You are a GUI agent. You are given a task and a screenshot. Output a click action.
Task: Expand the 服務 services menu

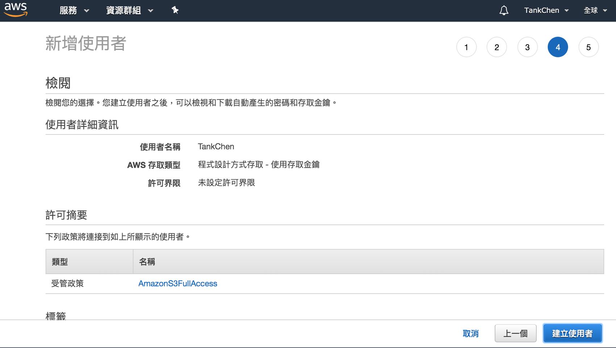point(74,10)
